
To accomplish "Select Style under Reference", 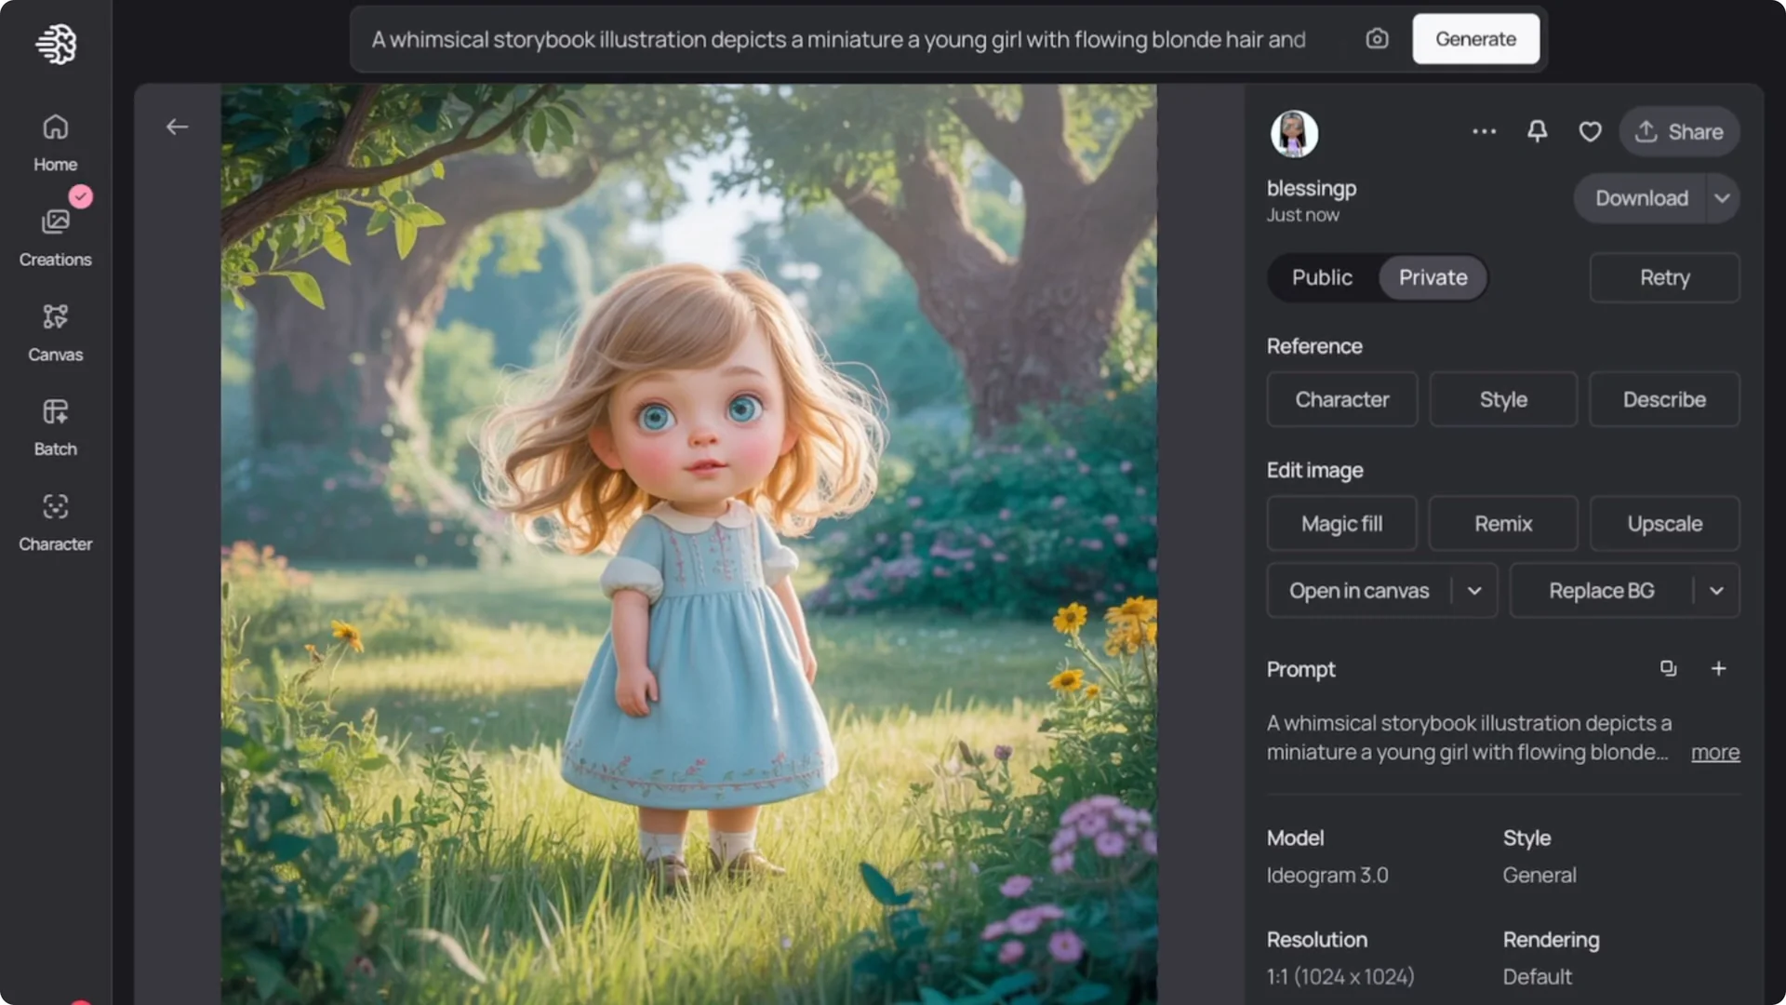I will (x=1502, y=399).
